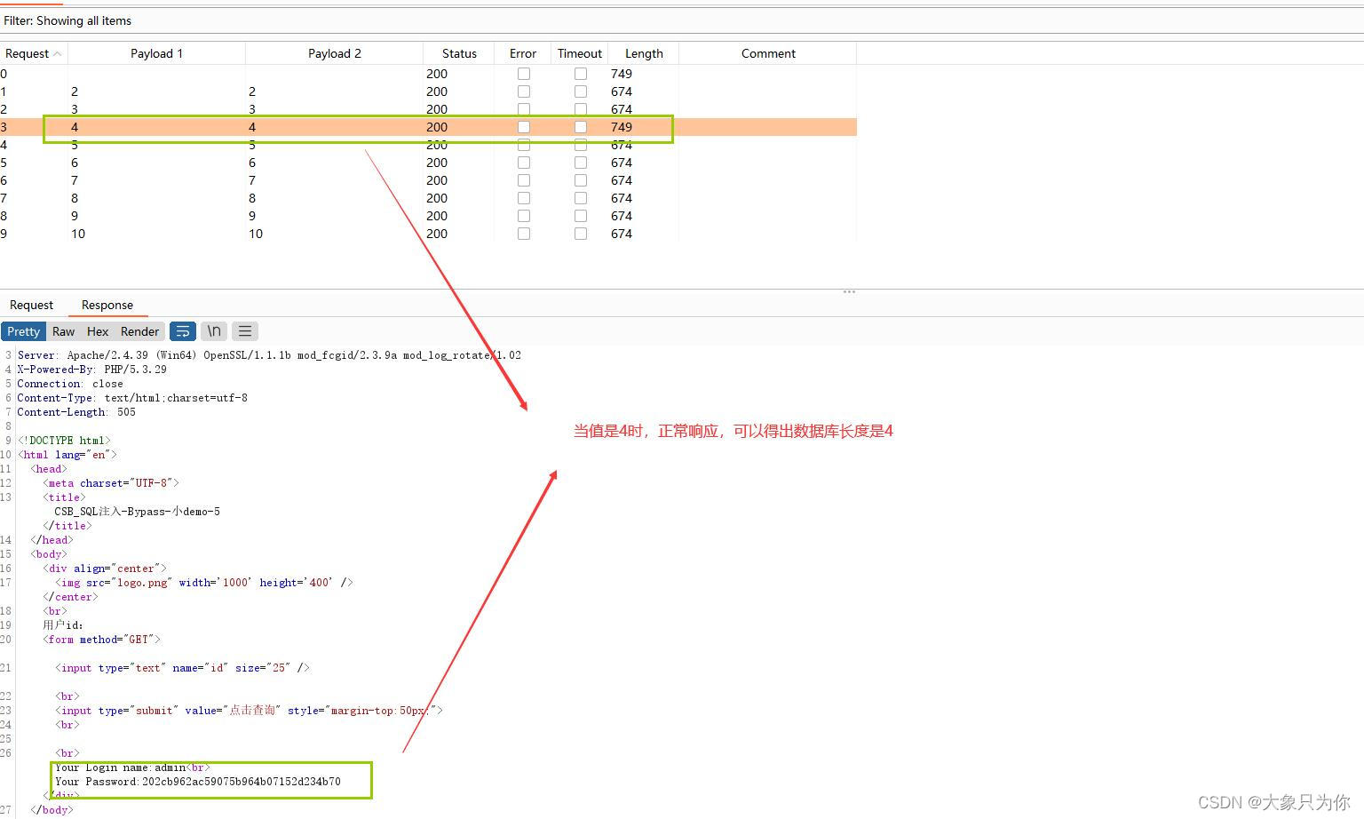Open the response view hamburger menu icon
This screenshot has height=819, width=1364.
tap(245, 331)
